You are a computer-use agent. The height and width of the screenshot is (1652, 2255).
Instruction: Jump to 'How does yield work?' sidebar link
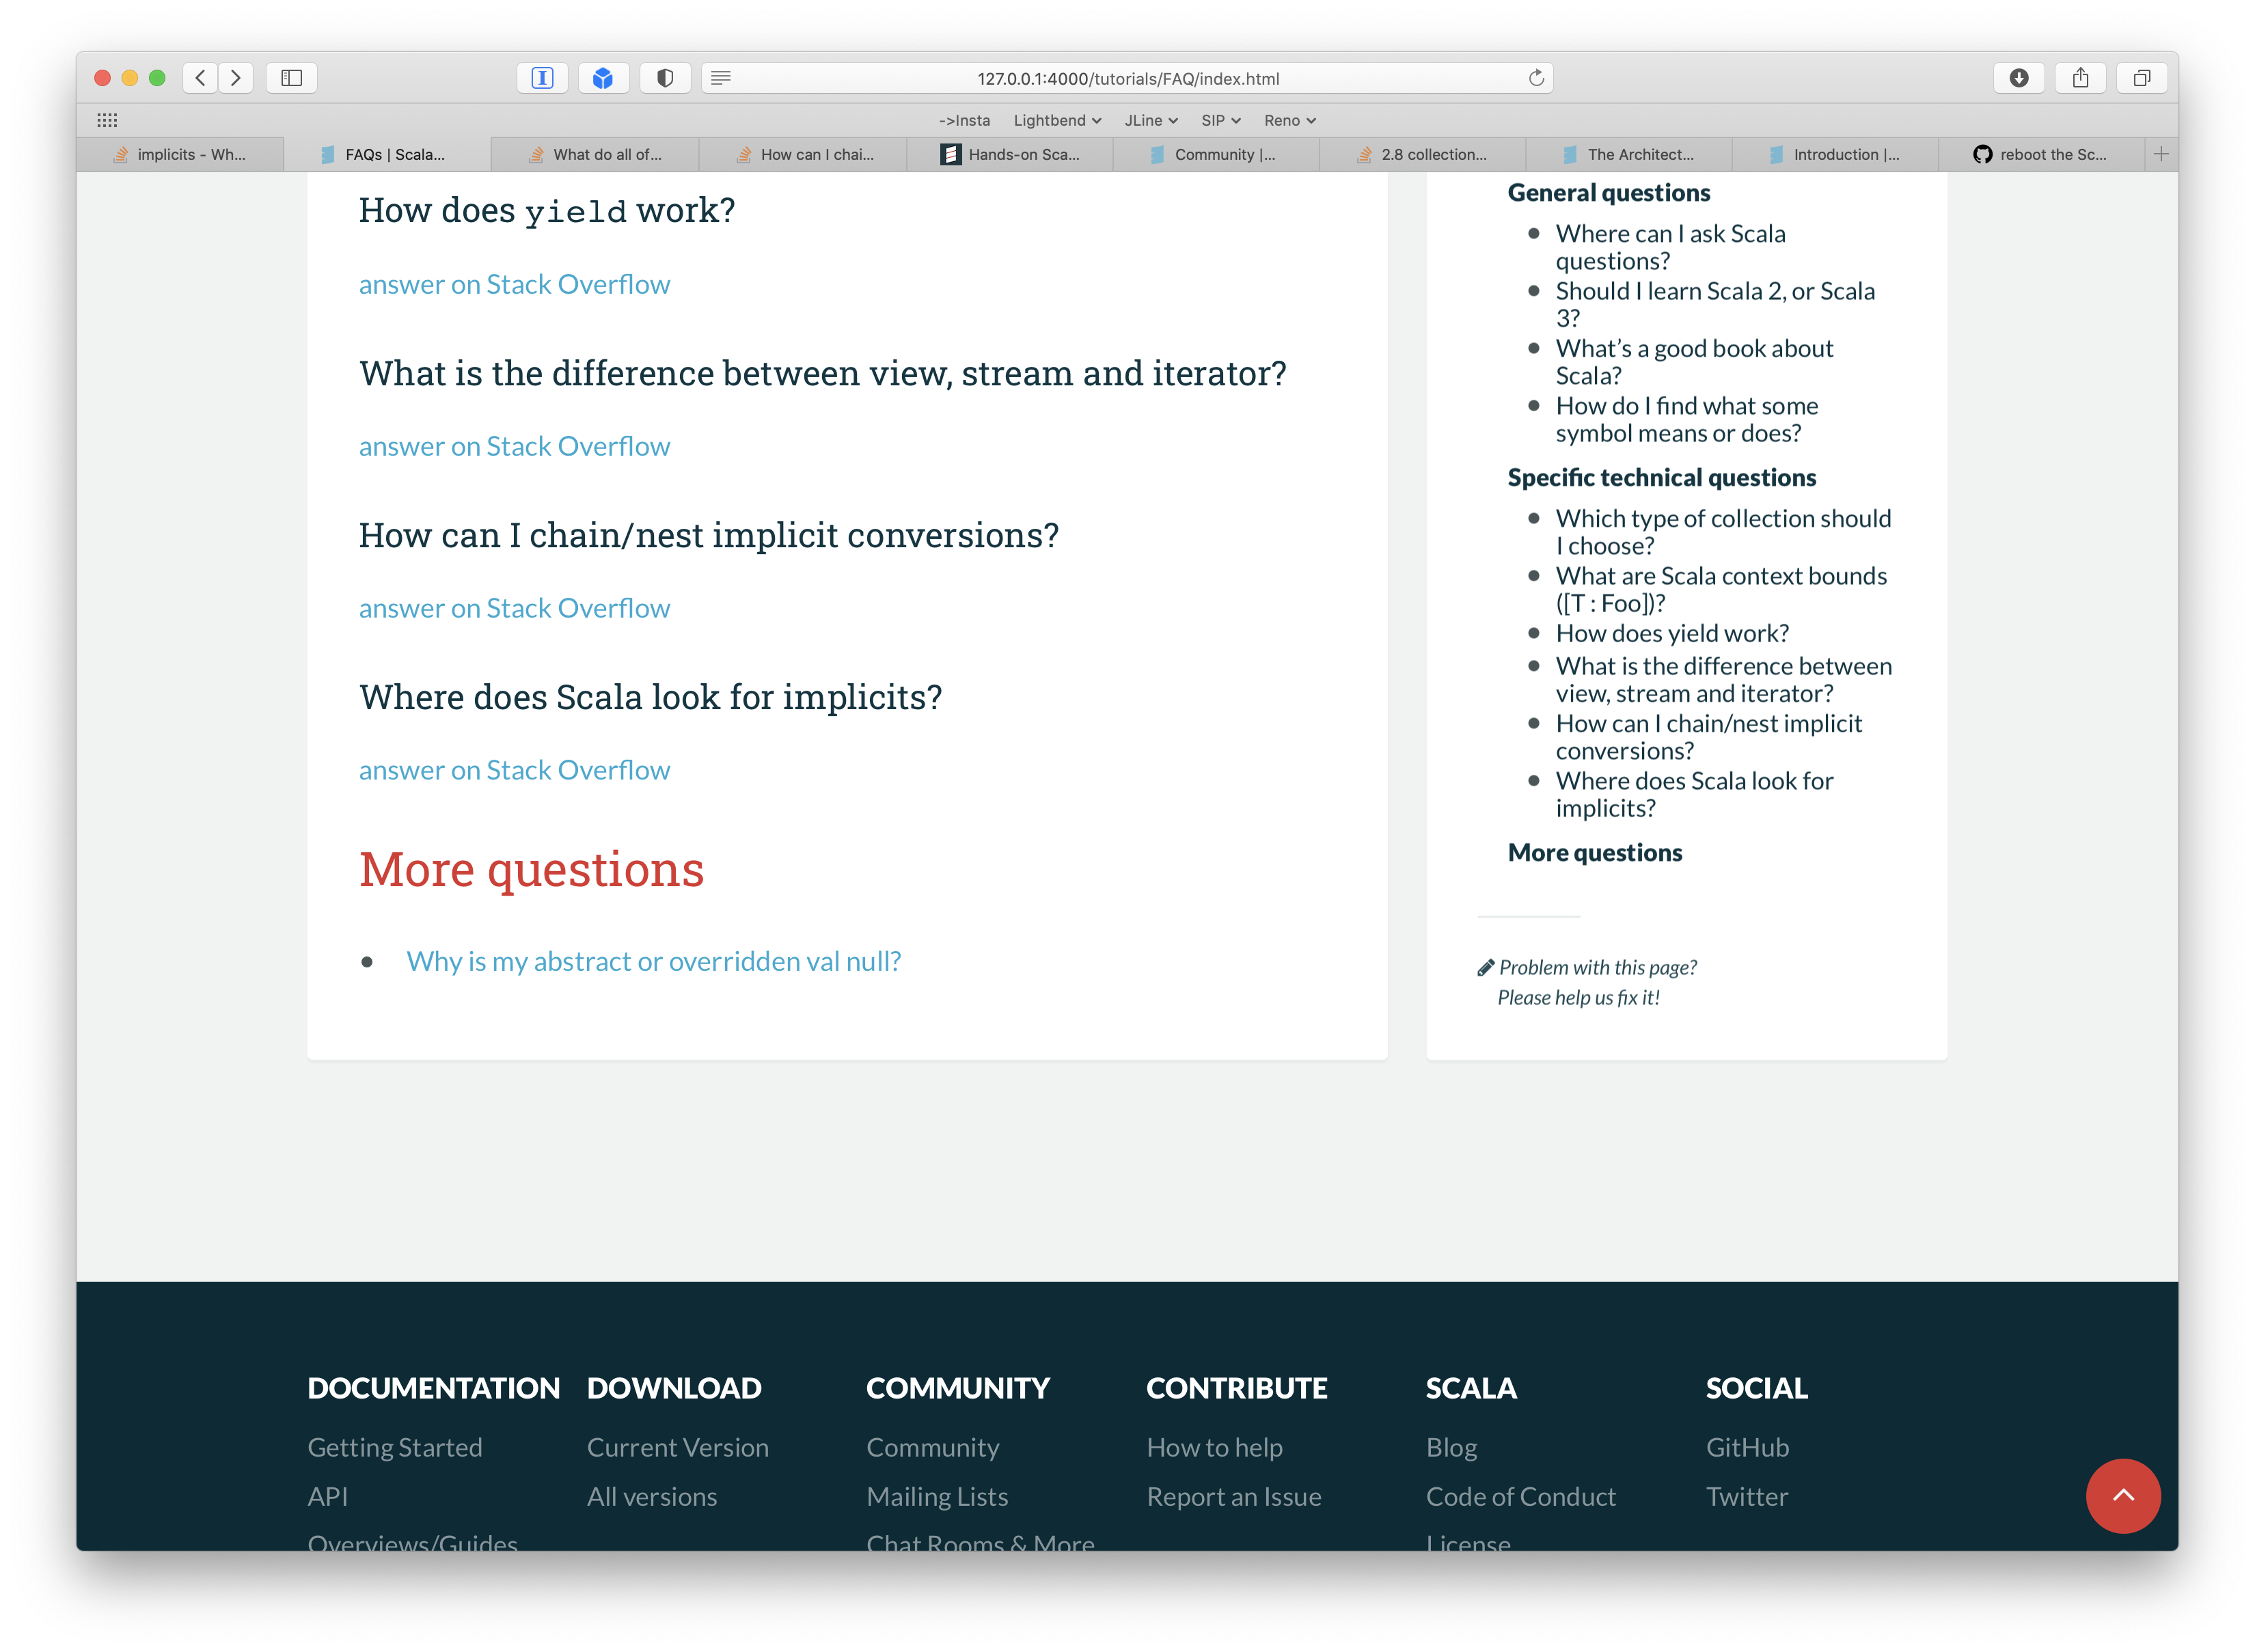click(1672, 633)
